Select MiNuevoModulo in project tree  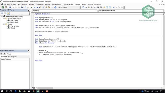(x=14, y=26)
